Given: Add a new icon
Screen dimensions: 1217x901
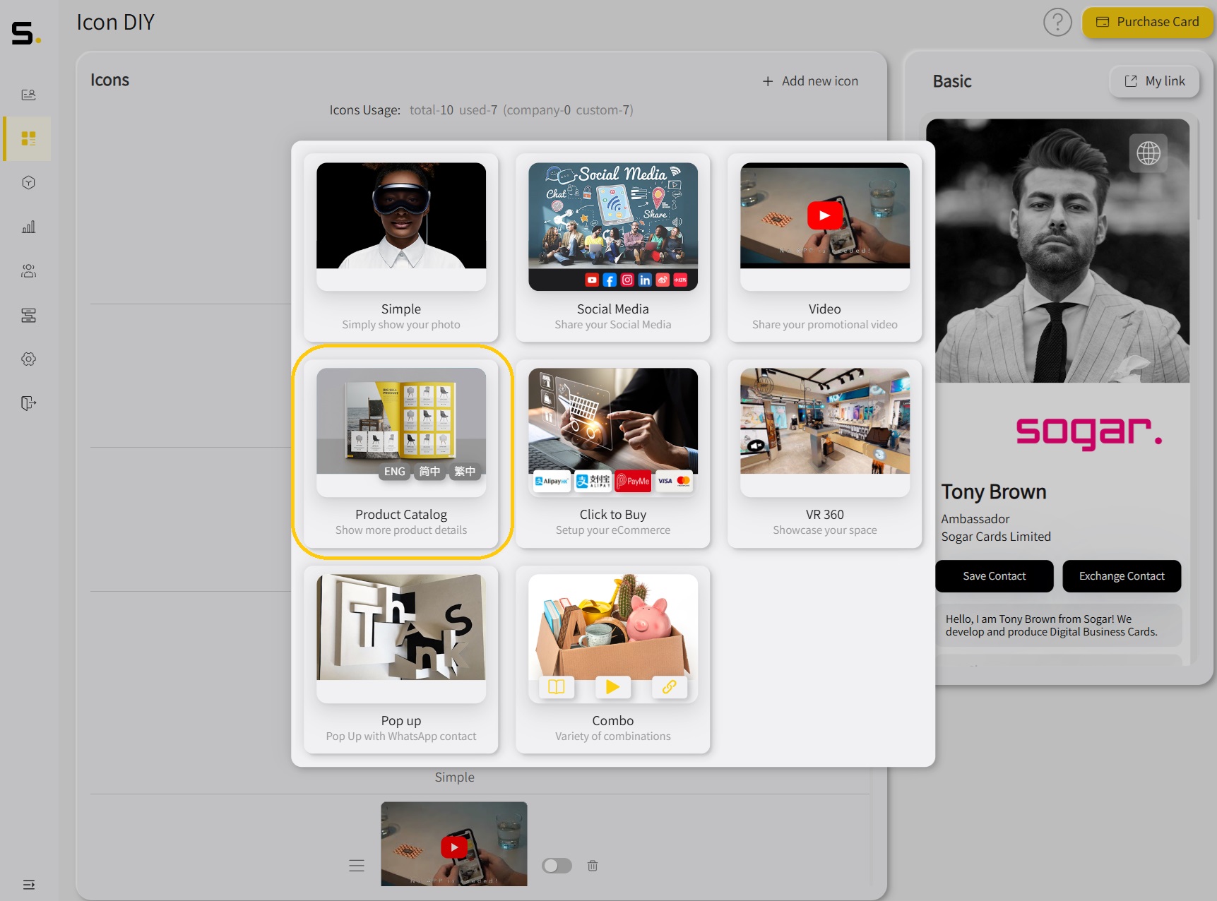Looking at the screenshot, I should coord(809,80).
